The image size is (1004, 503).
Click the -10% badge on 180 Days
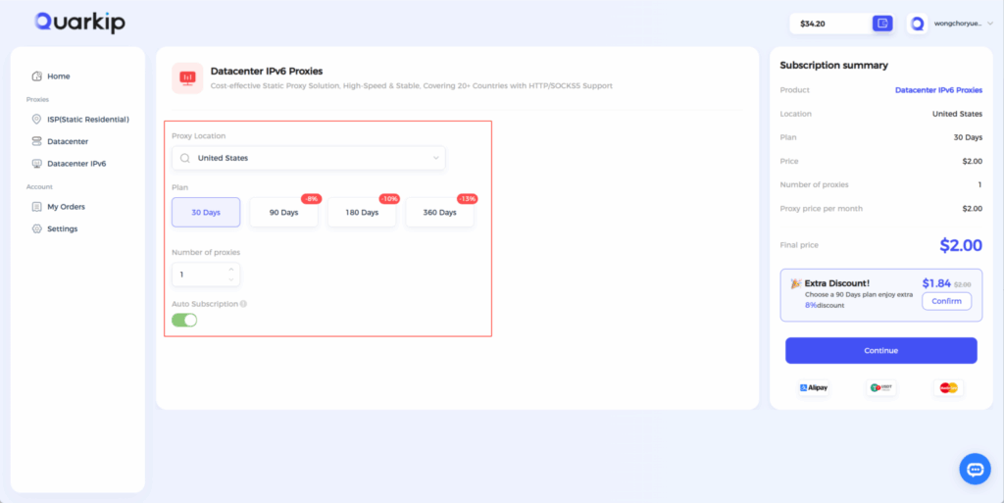389,199
